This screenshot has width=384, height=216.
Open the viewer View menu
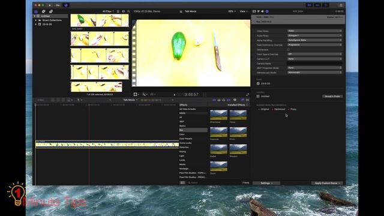click(x=244, y=11)
